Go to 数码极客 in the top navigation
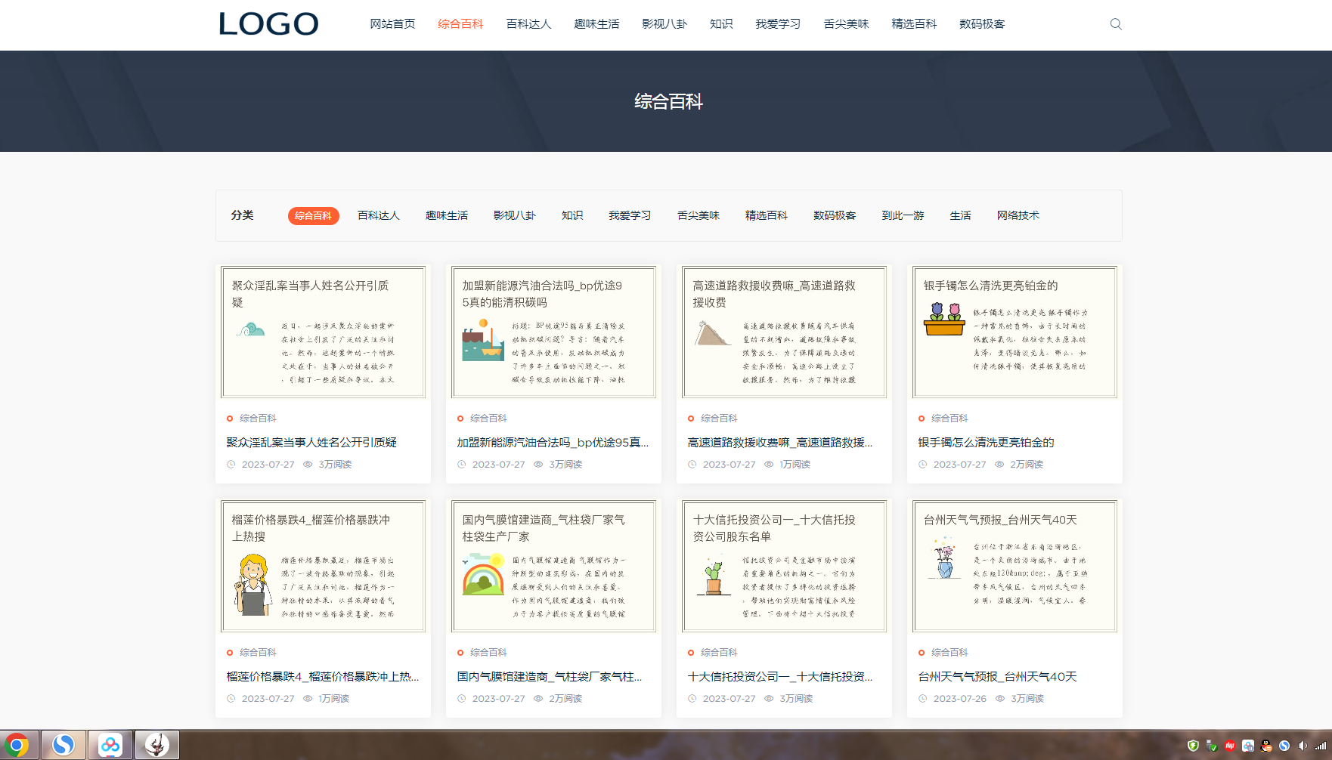The height and width of the screenshot is (760, 1332). (982, 24)
